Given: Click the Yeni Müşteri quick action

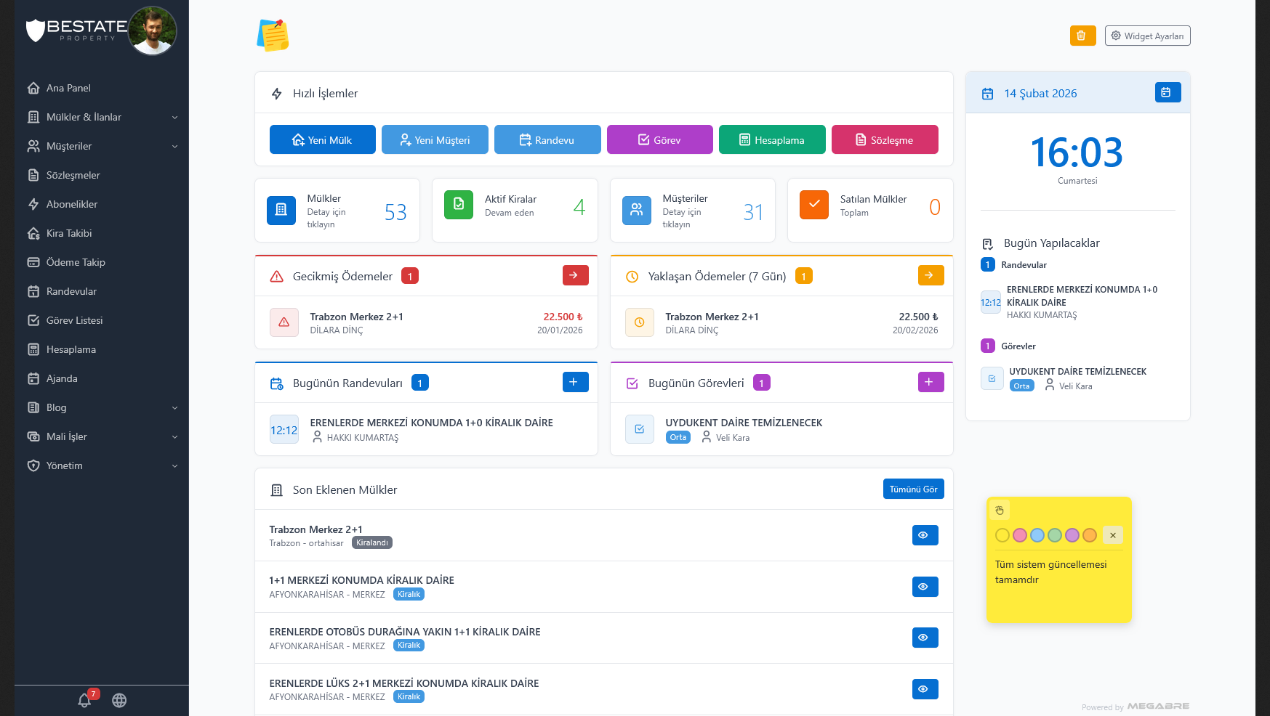Looking at the screenshot, I should [x=435, y=139].
